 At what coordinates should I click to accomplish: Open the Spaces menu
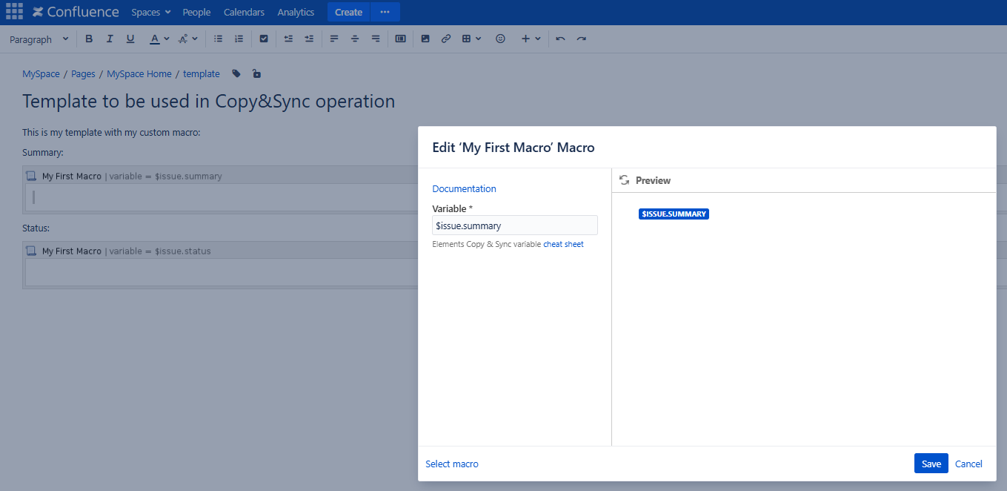[150, 12]
